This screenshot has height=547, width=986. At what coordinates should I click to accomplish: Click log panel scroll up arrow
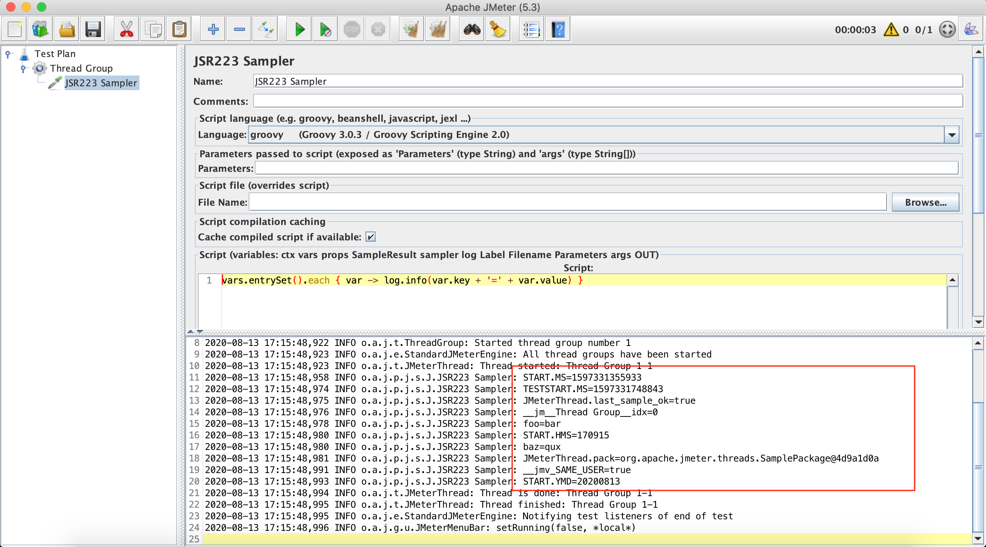click(978, 343)
